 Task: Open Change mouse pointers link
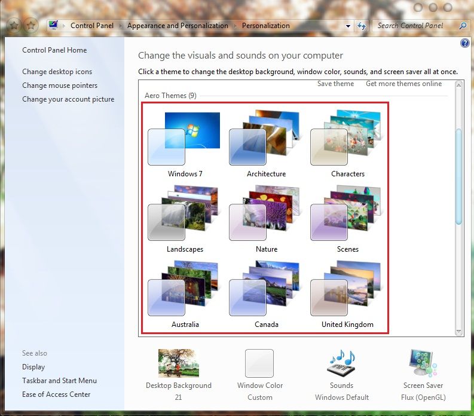coord(60,85)
